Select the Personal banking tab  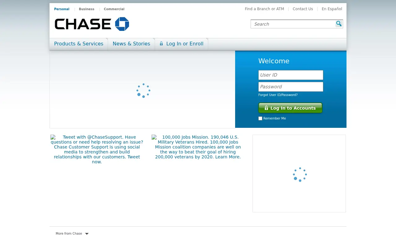[62, 9]
